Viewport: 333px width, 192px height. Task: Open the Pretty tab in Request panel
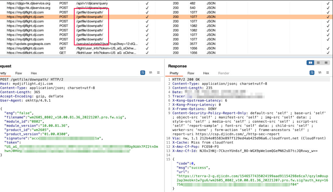3,73
